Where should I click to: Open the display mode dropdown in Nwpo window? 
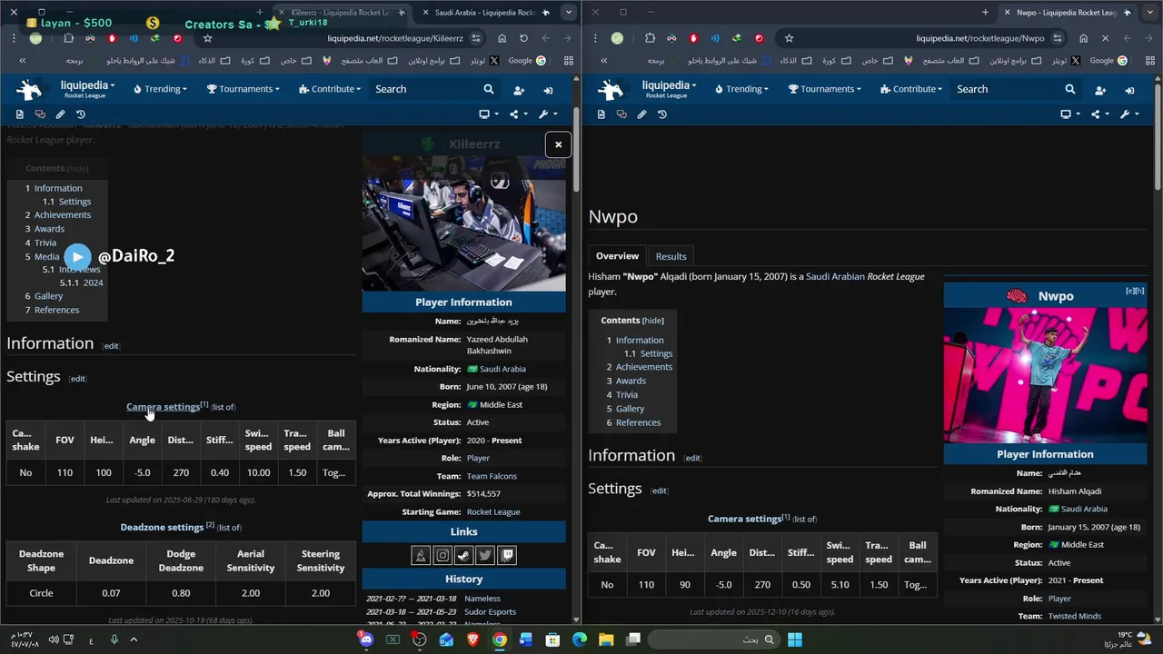pyautogui.click(x=1070, y=114)
